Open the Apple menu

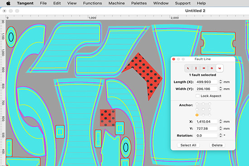9,3
